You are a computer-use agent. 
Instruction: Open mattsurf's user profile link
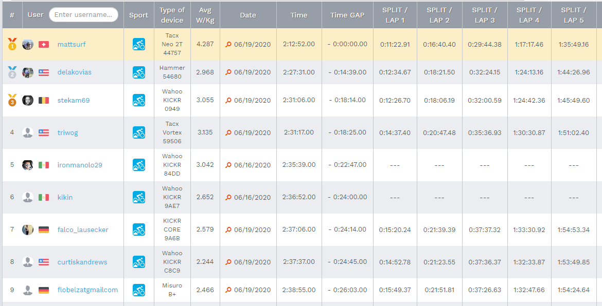(x=72, y=45)
